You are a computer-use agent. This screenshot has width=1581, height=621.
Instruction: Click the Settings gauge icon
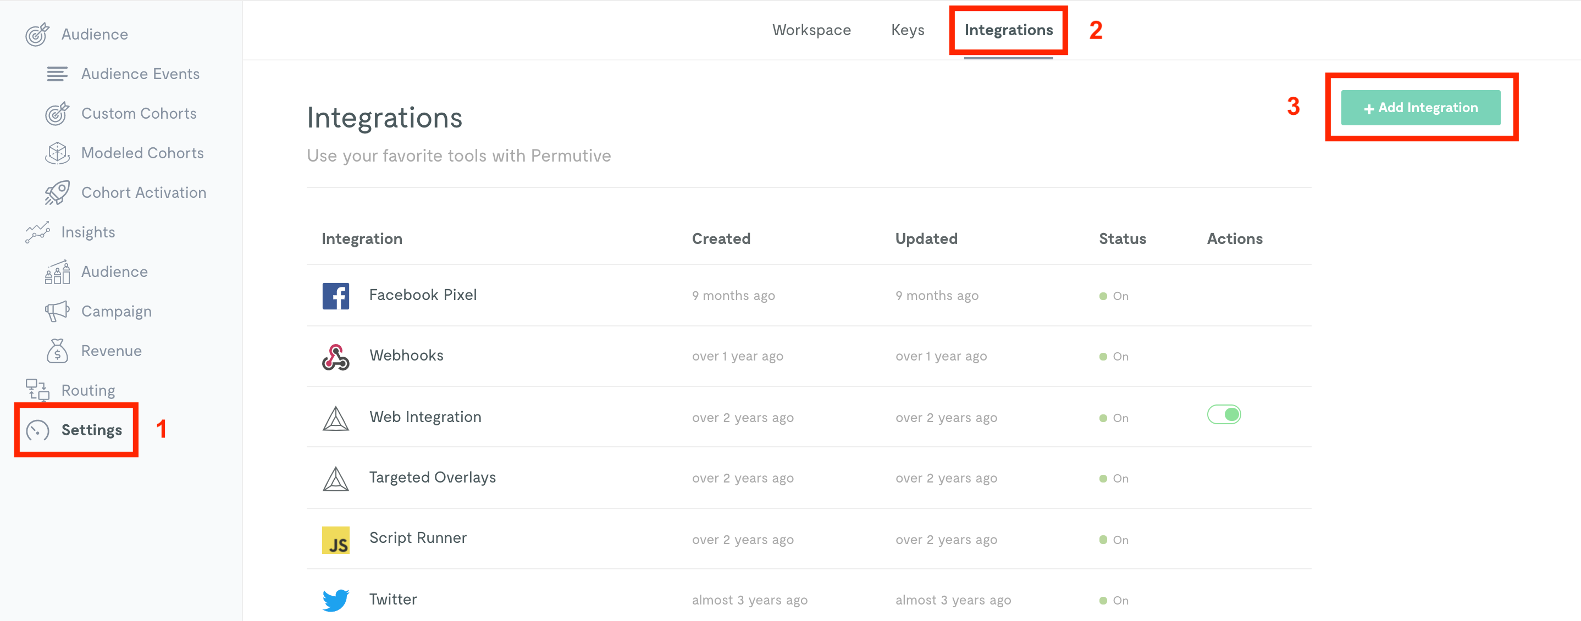(x=37, y=430)
